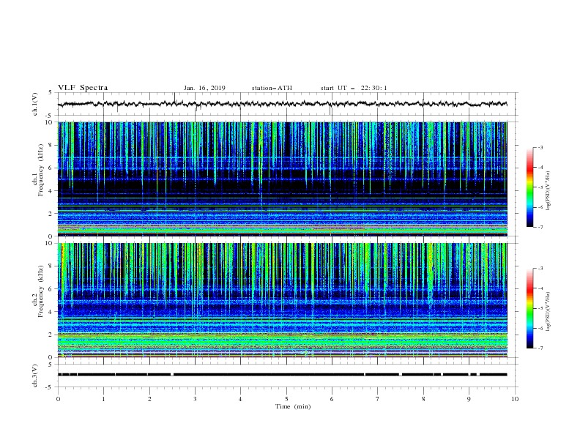
Task: Click the ch.2 spectrogram panel
Action: [282, 300]
